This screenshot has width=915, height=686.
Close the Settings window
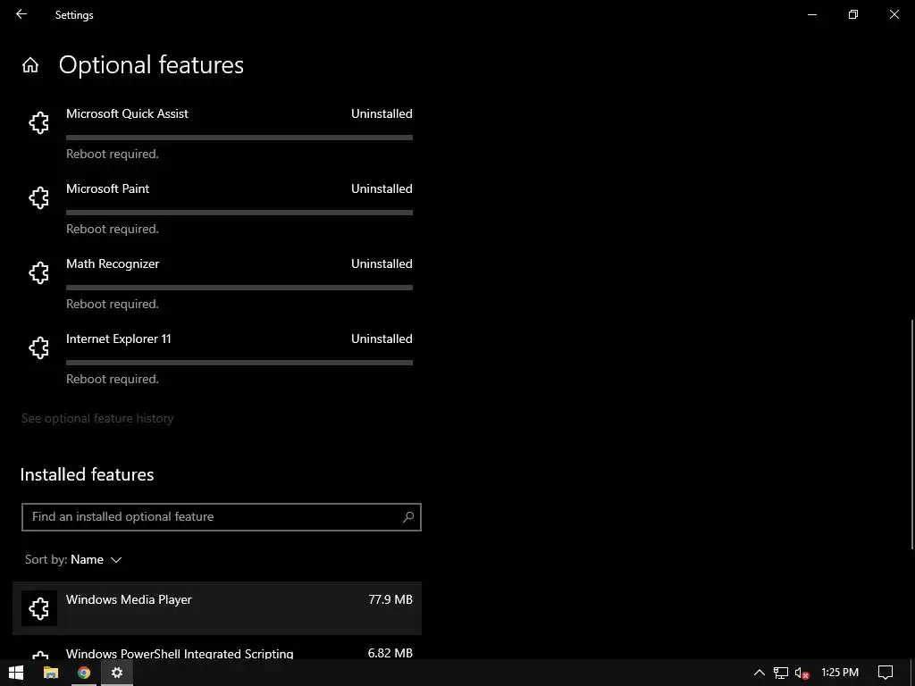894,14
